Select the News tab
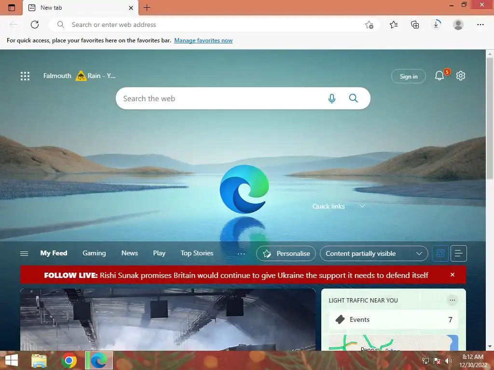Image resolution: width=494 pixels, height=370 pixels. coord(129,253)
